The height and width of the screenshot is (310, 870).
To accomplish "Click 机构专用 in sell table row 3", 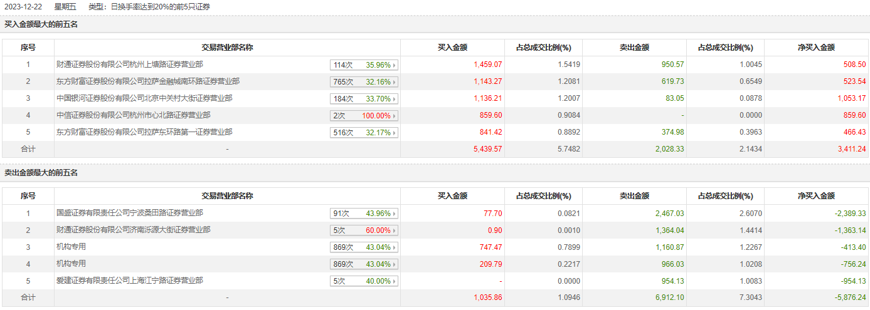I will [71, 247].
